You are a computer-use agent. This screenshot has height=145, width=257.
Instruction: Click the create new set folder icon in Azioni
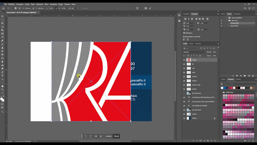click(245, 76)
